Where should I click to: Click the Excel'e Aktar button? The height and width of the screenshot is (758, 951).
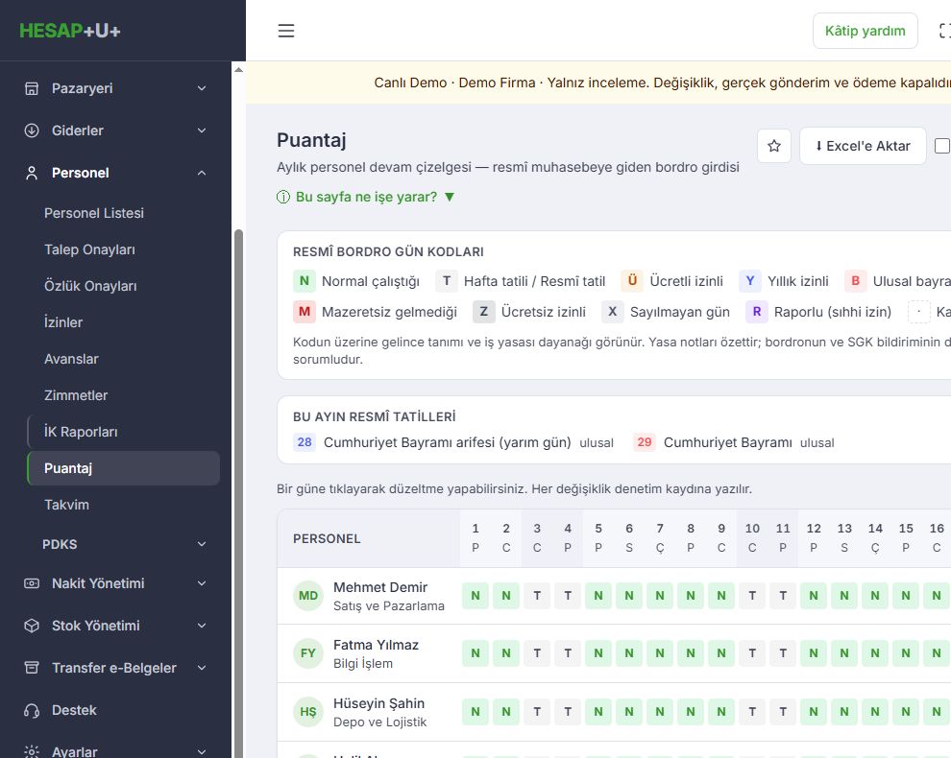click(863, 146)
